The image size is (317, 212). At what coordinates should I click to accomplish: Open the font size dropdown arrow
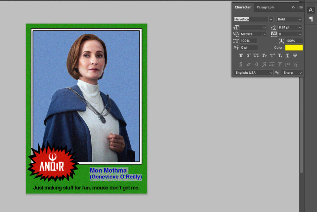point(264,28)
